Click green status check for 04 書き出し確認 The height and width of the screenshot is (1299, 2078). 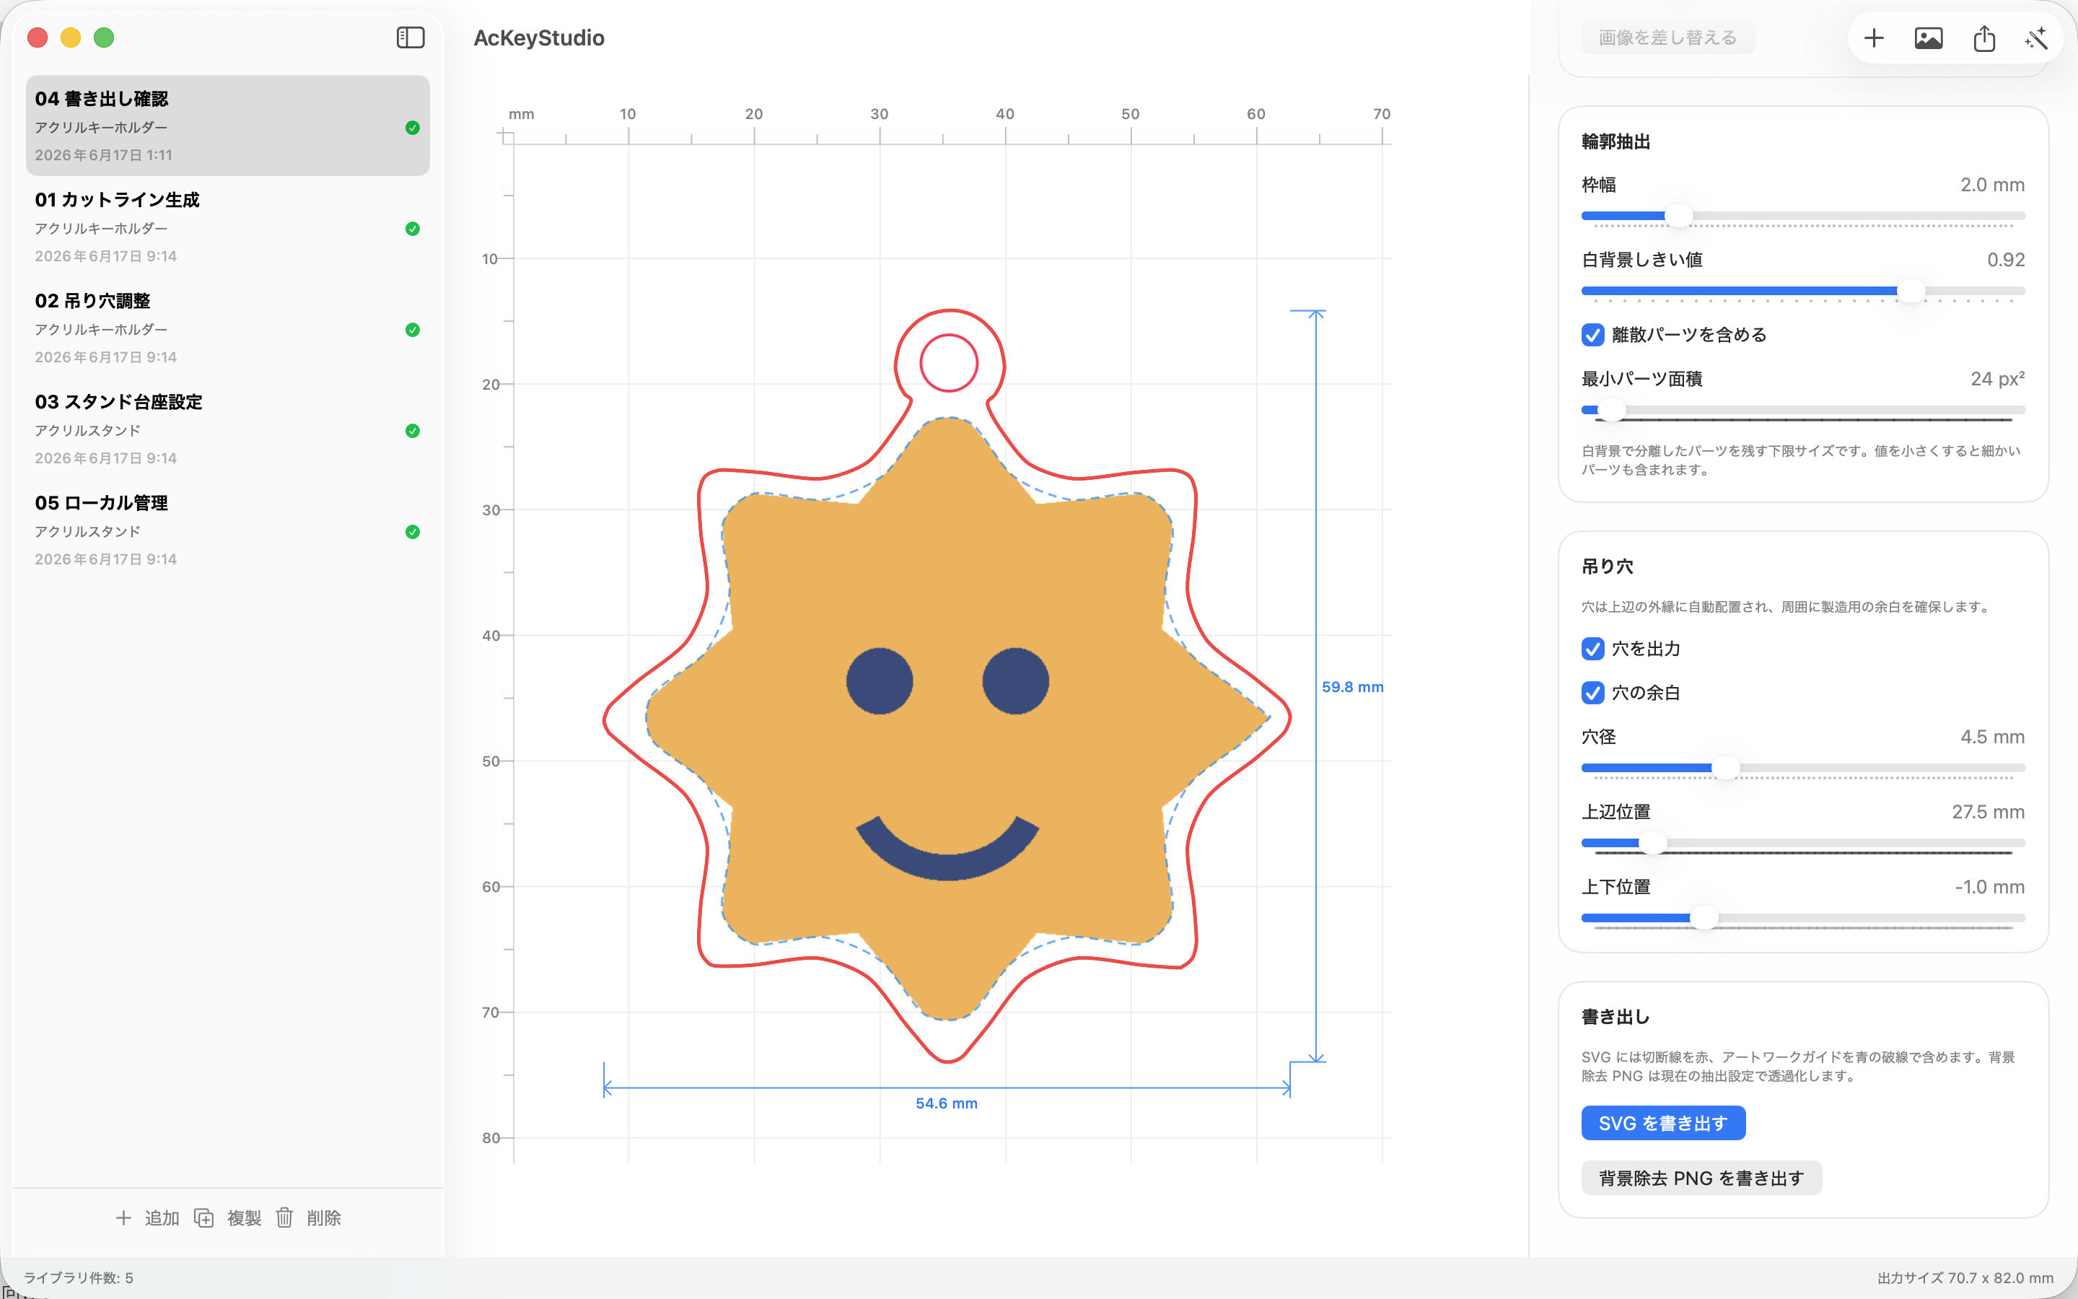click(412, 127)
